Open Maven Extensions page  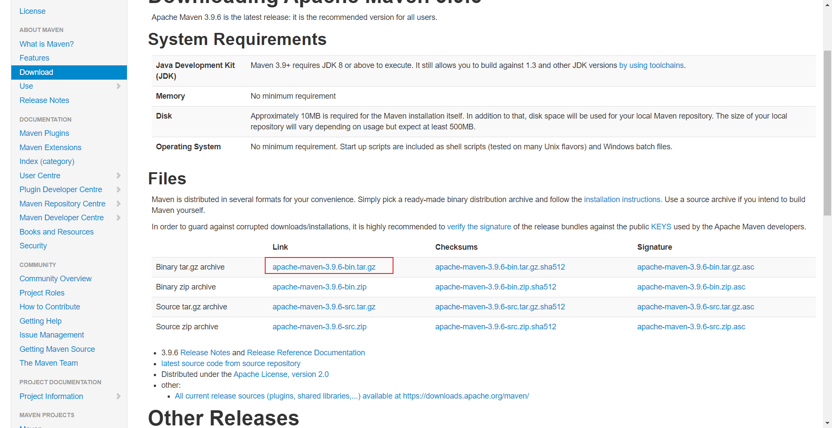click(50, 148)
